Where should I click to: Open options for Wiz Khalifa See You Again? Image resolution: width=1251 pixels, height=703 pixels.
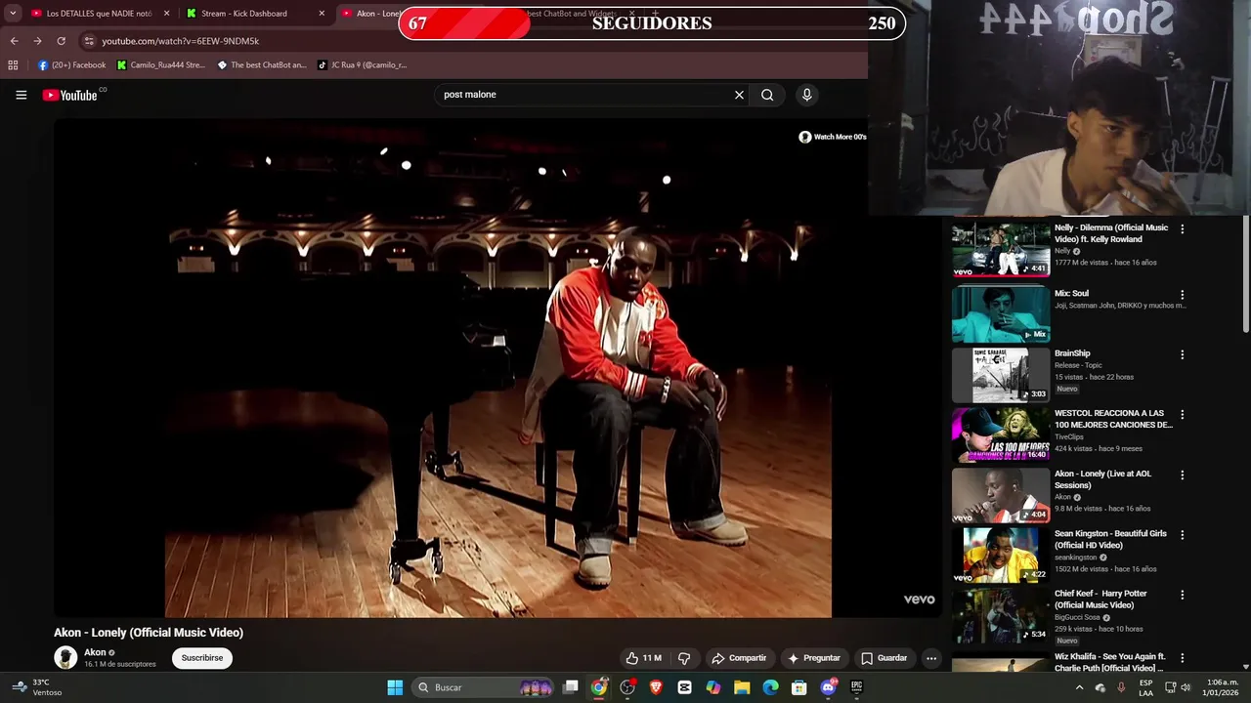click(1182, 658)
